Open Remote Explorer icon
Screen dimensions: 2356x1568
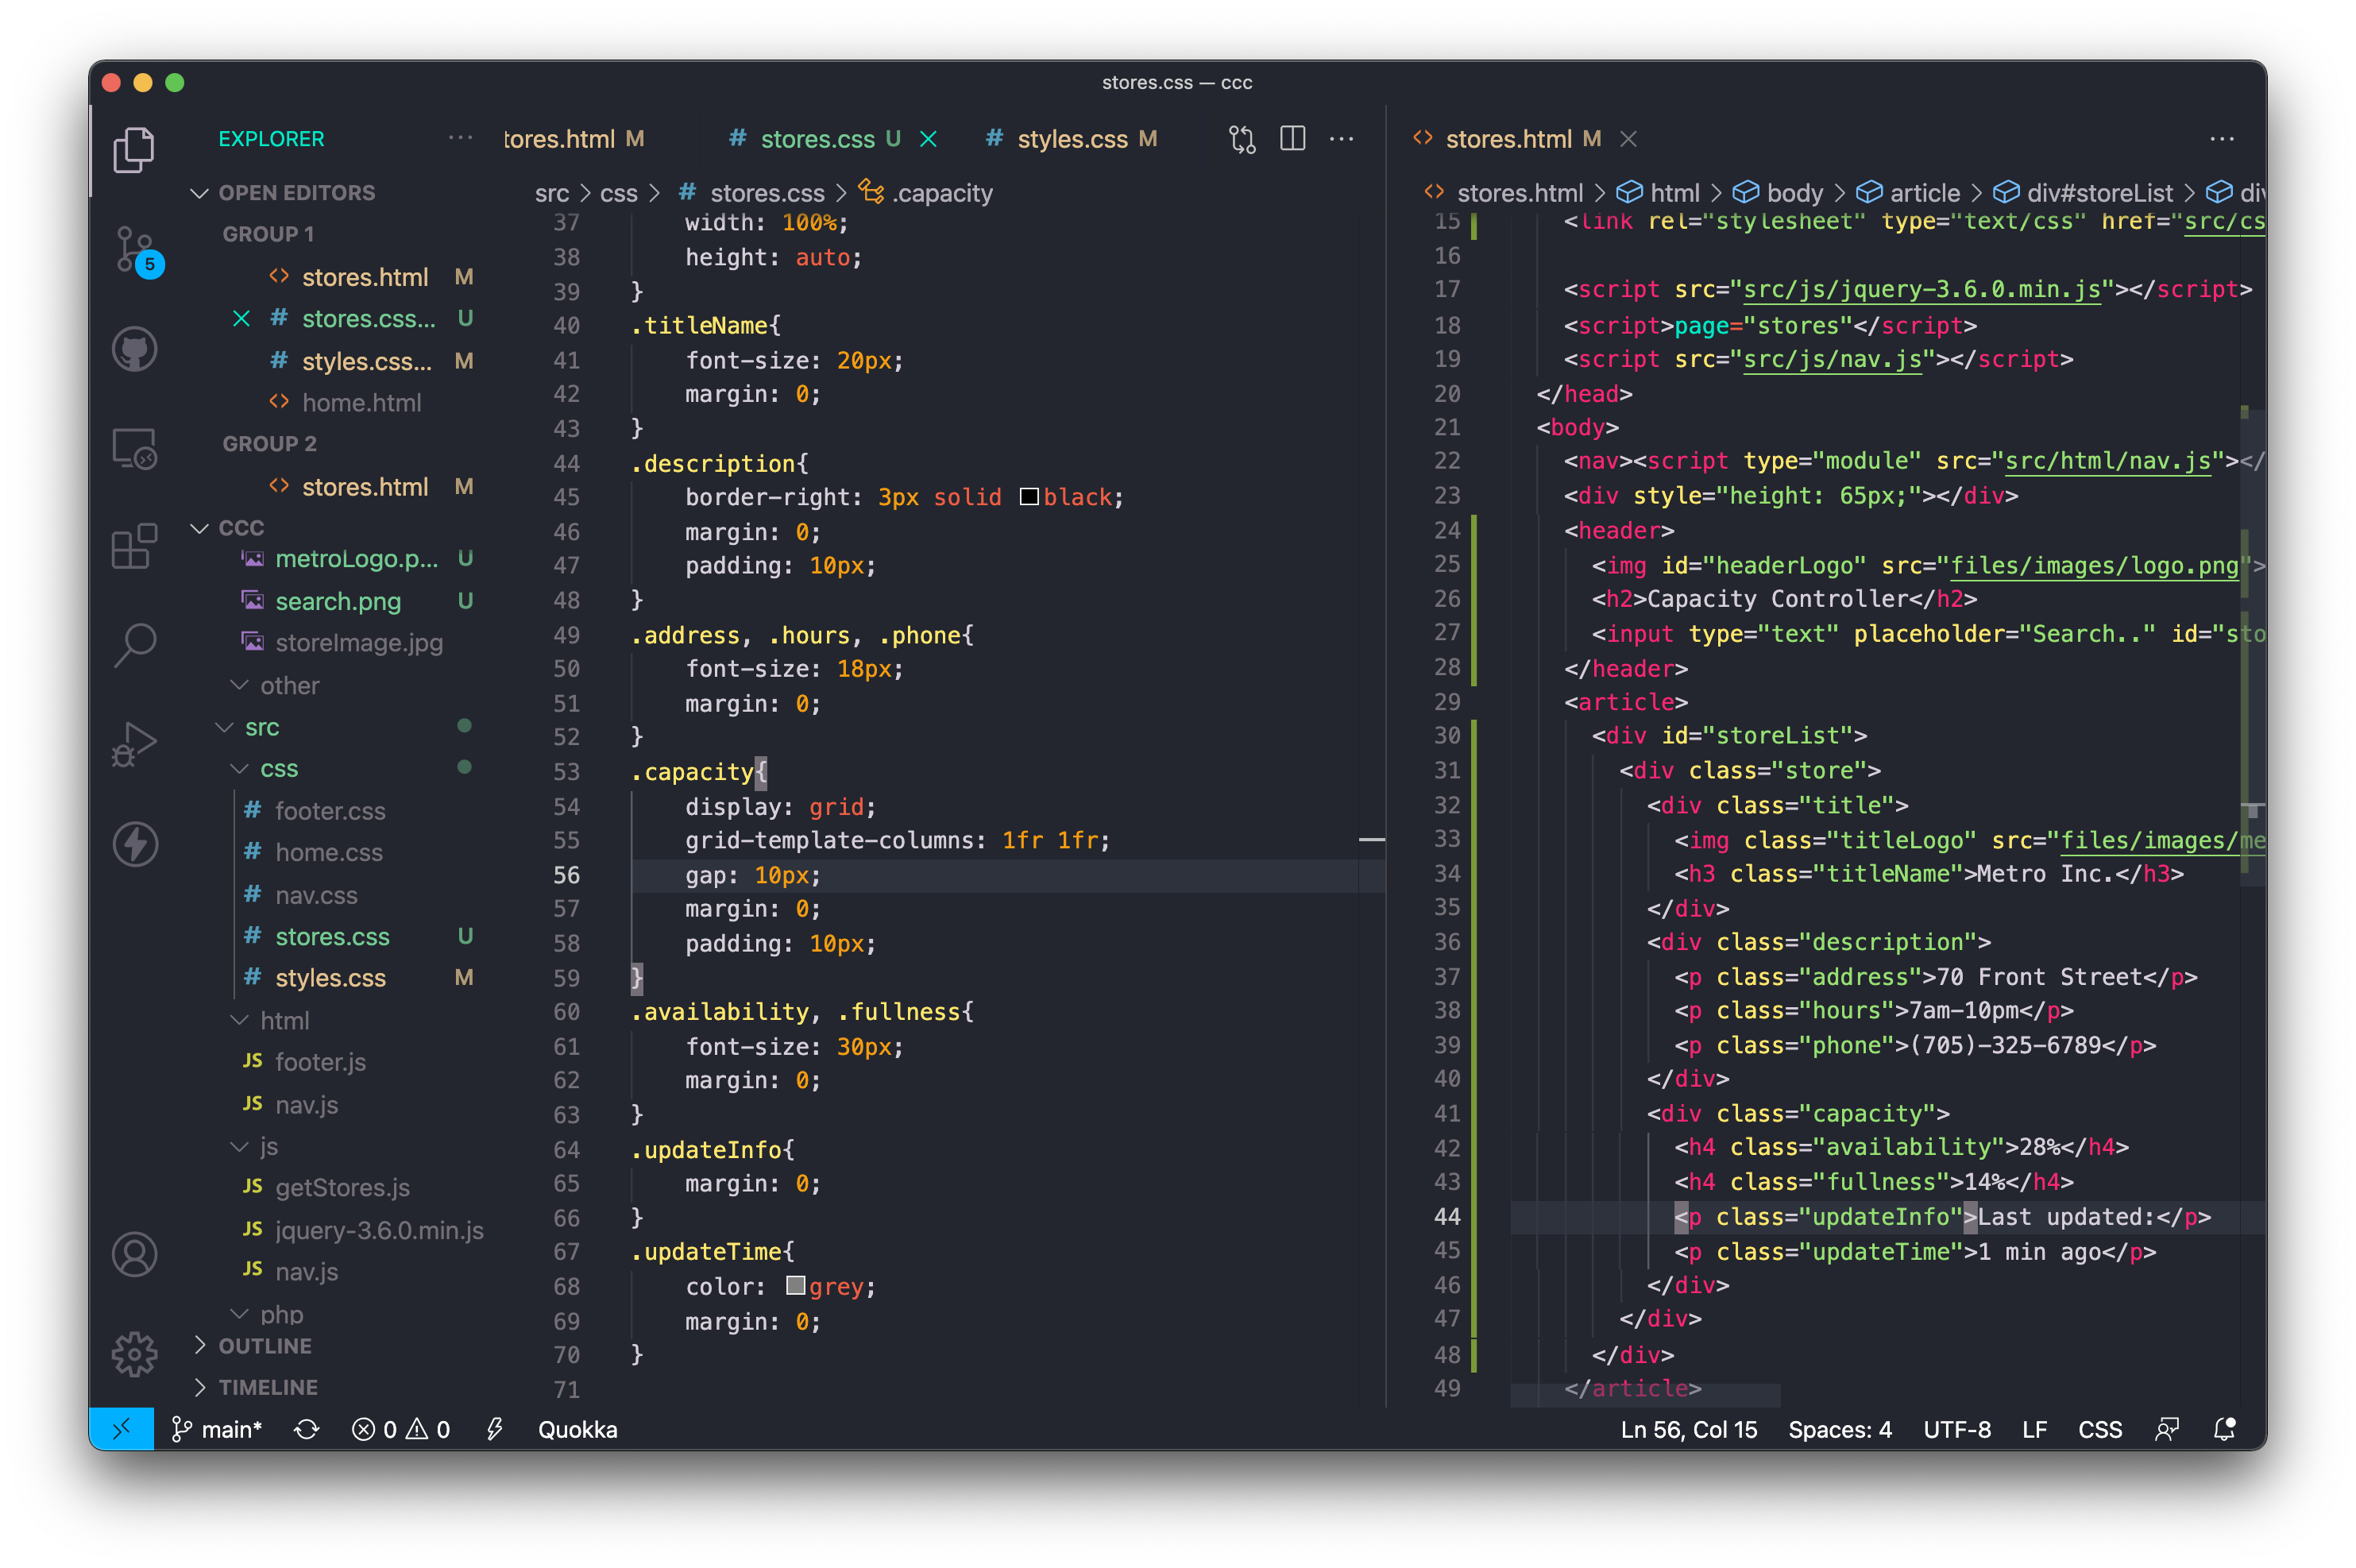(x=134, y=448)
